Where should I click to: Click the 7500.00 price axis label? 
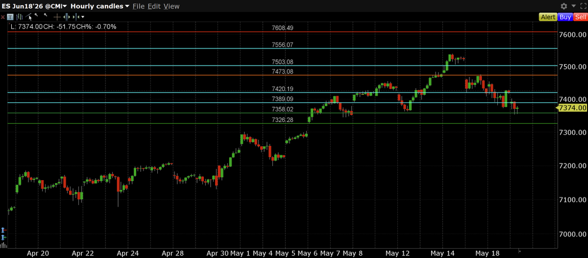coord(572,67)
